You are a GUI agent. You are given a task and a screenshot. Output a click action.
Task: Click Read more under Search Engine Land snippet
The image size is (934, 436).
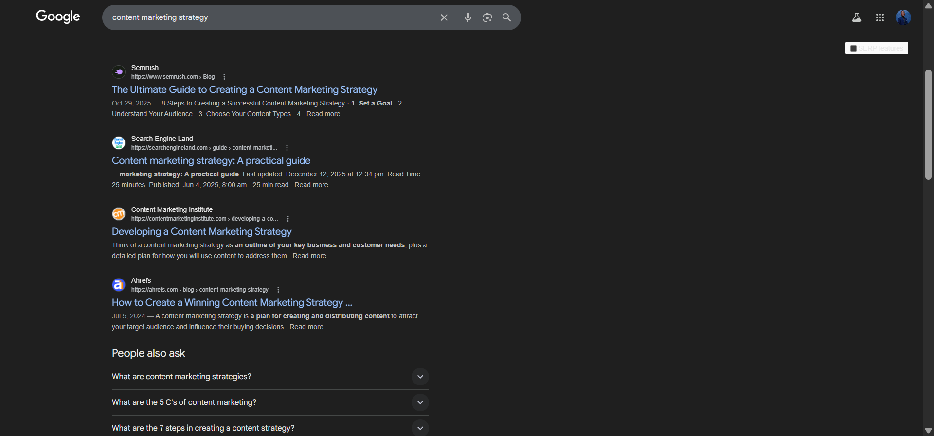(311, 185)
